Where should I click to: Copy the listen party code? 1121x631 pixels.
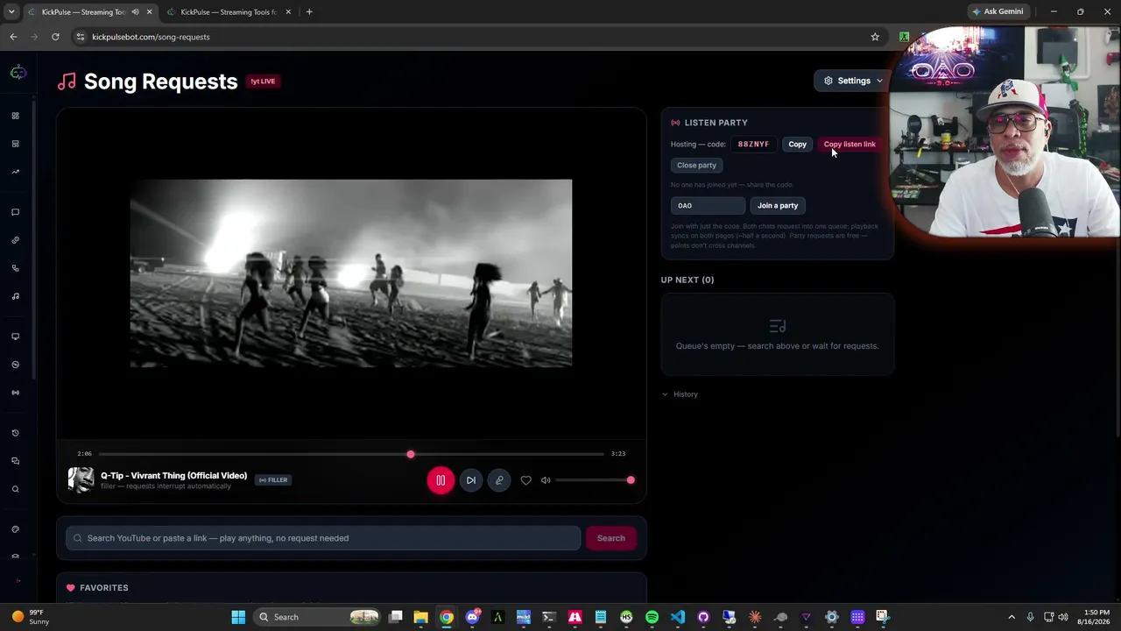pos(797,144)
